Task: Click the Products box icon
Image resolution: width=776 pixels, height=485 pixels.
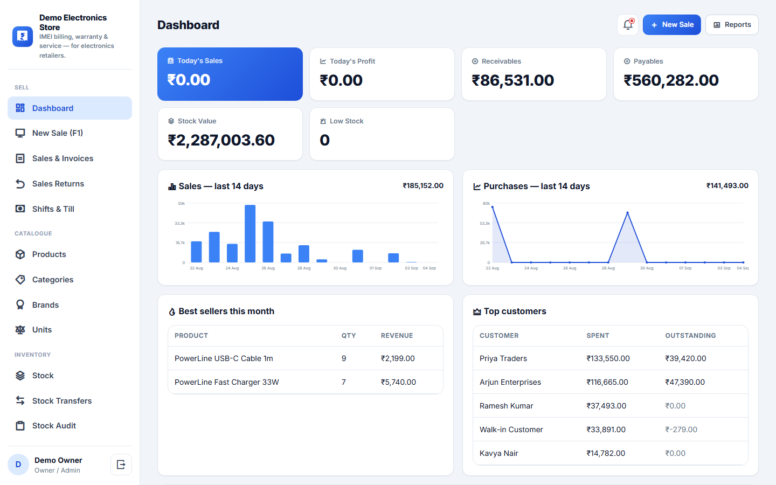Action: (20, 254)
